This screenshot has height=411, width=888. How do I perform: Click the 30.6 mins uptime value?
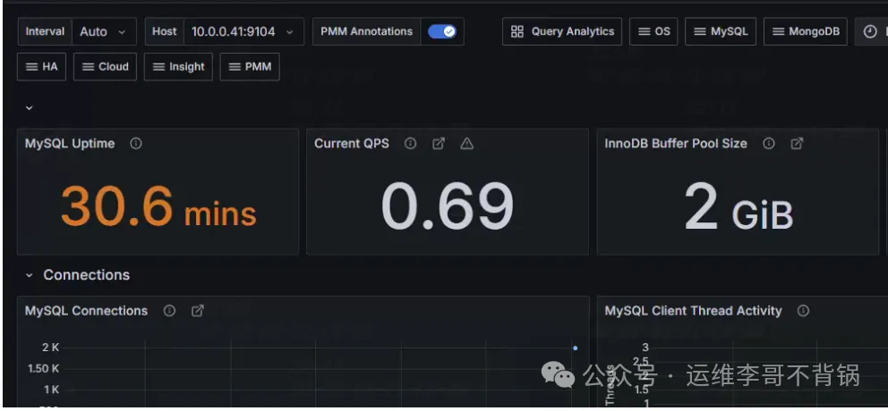(x=158, y=206)
